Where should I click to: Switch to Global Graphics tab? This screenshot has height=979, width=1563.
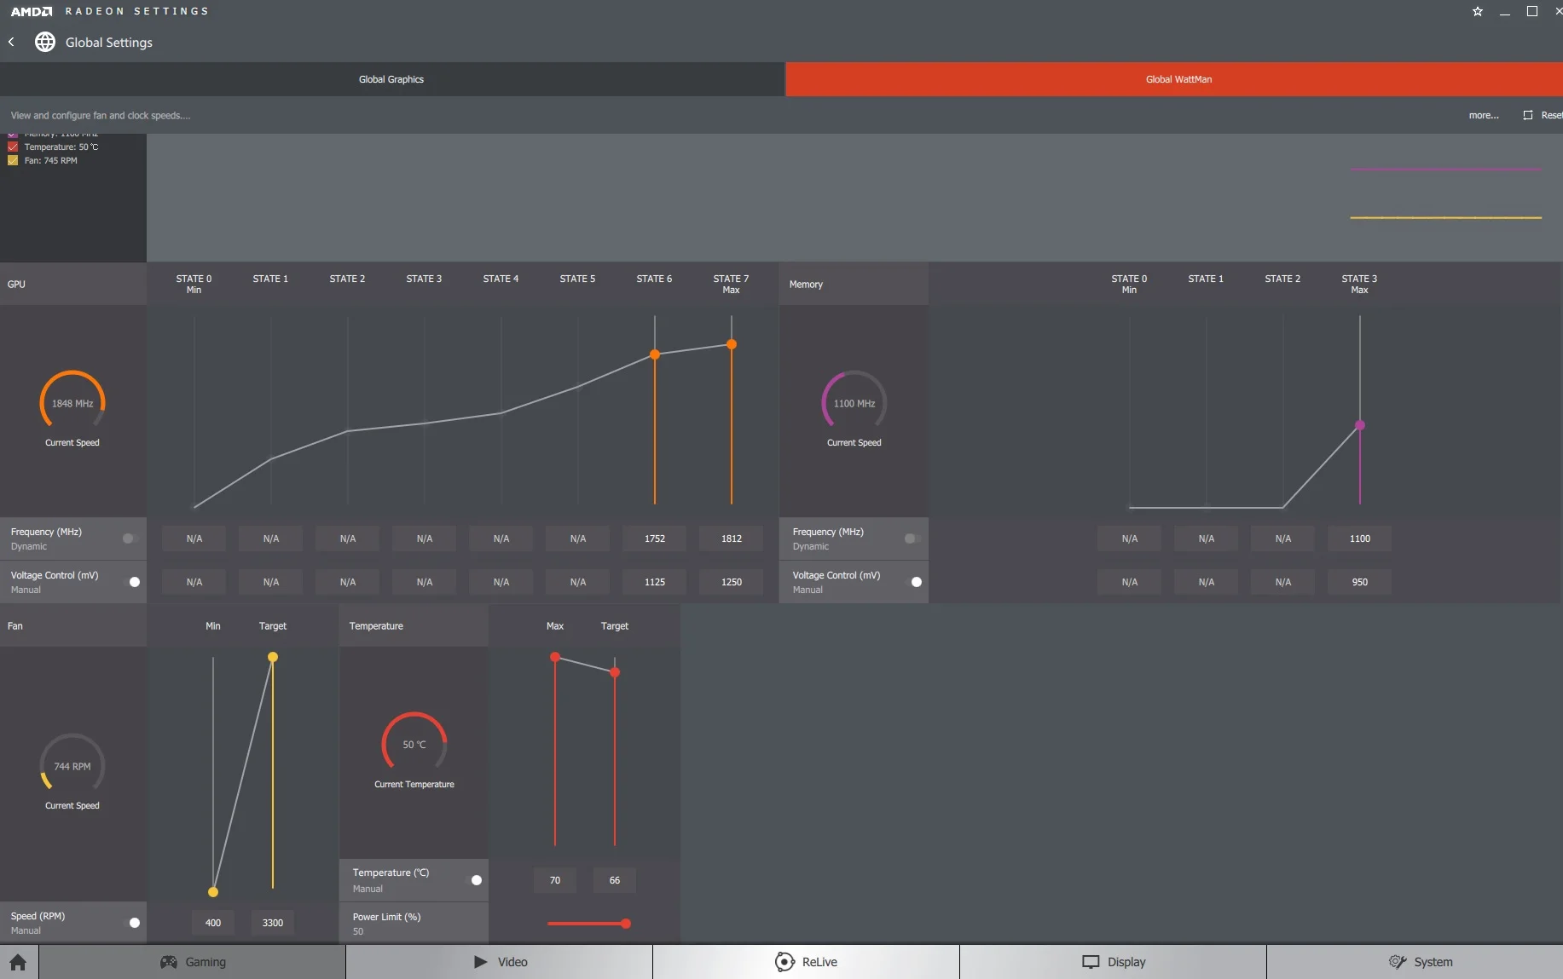click(x=391, y=79)
